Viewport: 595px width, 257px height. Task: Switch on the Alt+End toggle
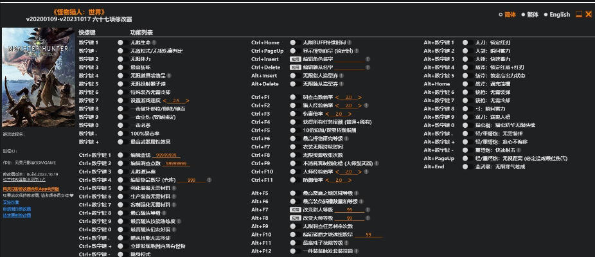(466, 166)
